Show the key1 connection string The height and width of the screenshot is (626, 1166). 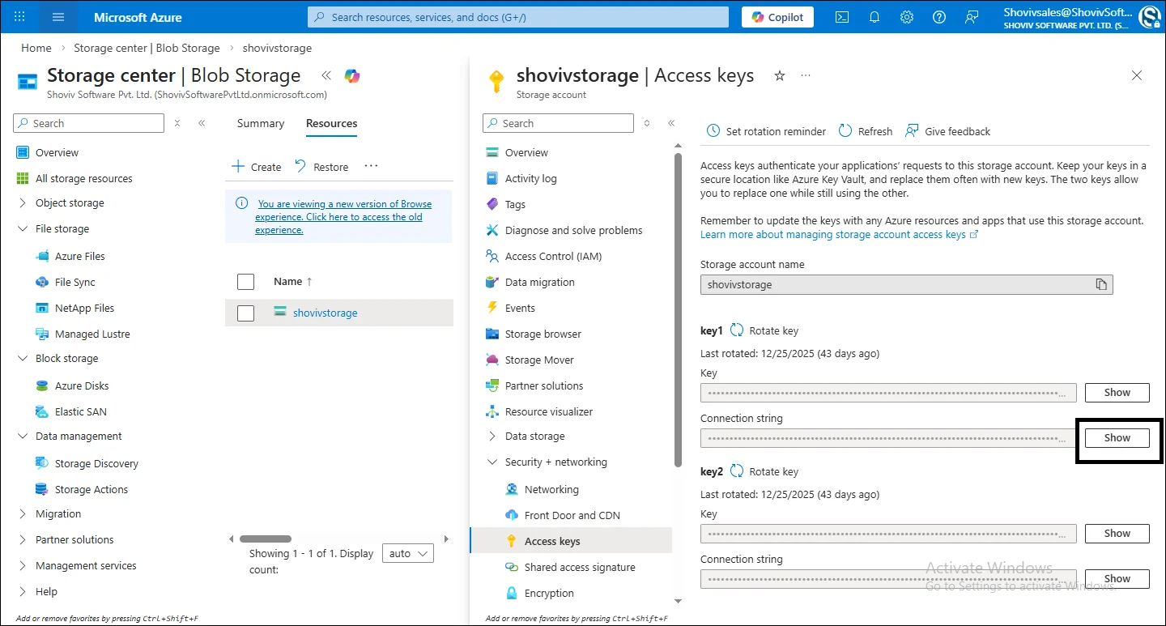[1117, 438]
